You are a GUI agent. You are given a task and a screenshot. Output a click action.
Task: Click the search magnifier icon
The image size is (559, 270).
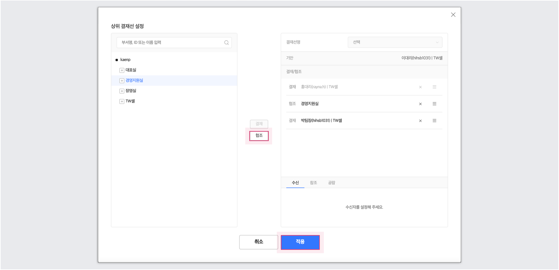226,43
